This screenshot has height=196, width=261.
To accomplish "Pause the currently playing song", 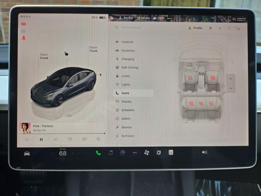I will coord(41,139).
